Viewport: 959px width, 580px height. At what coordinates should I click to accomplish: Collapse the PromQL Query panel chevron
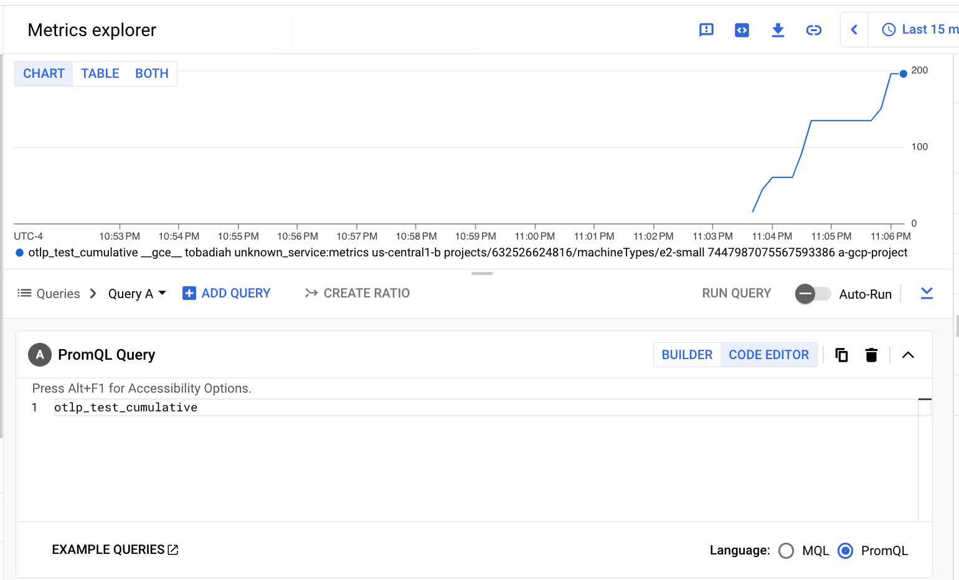(x=909, y=355)
